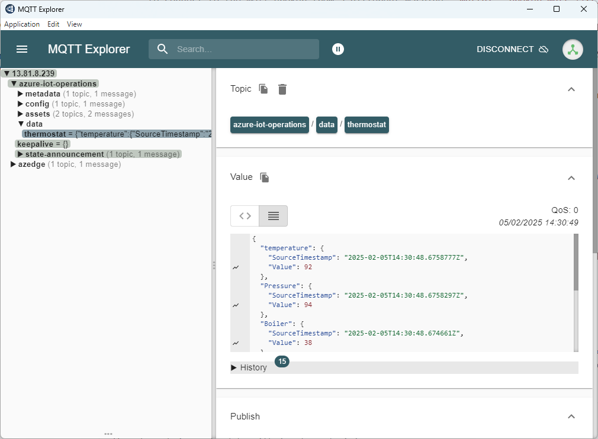This screenshot has height=439, width=598.
Task: Select the thermostat breadcrumb chip
Action: tap(366, 125)
